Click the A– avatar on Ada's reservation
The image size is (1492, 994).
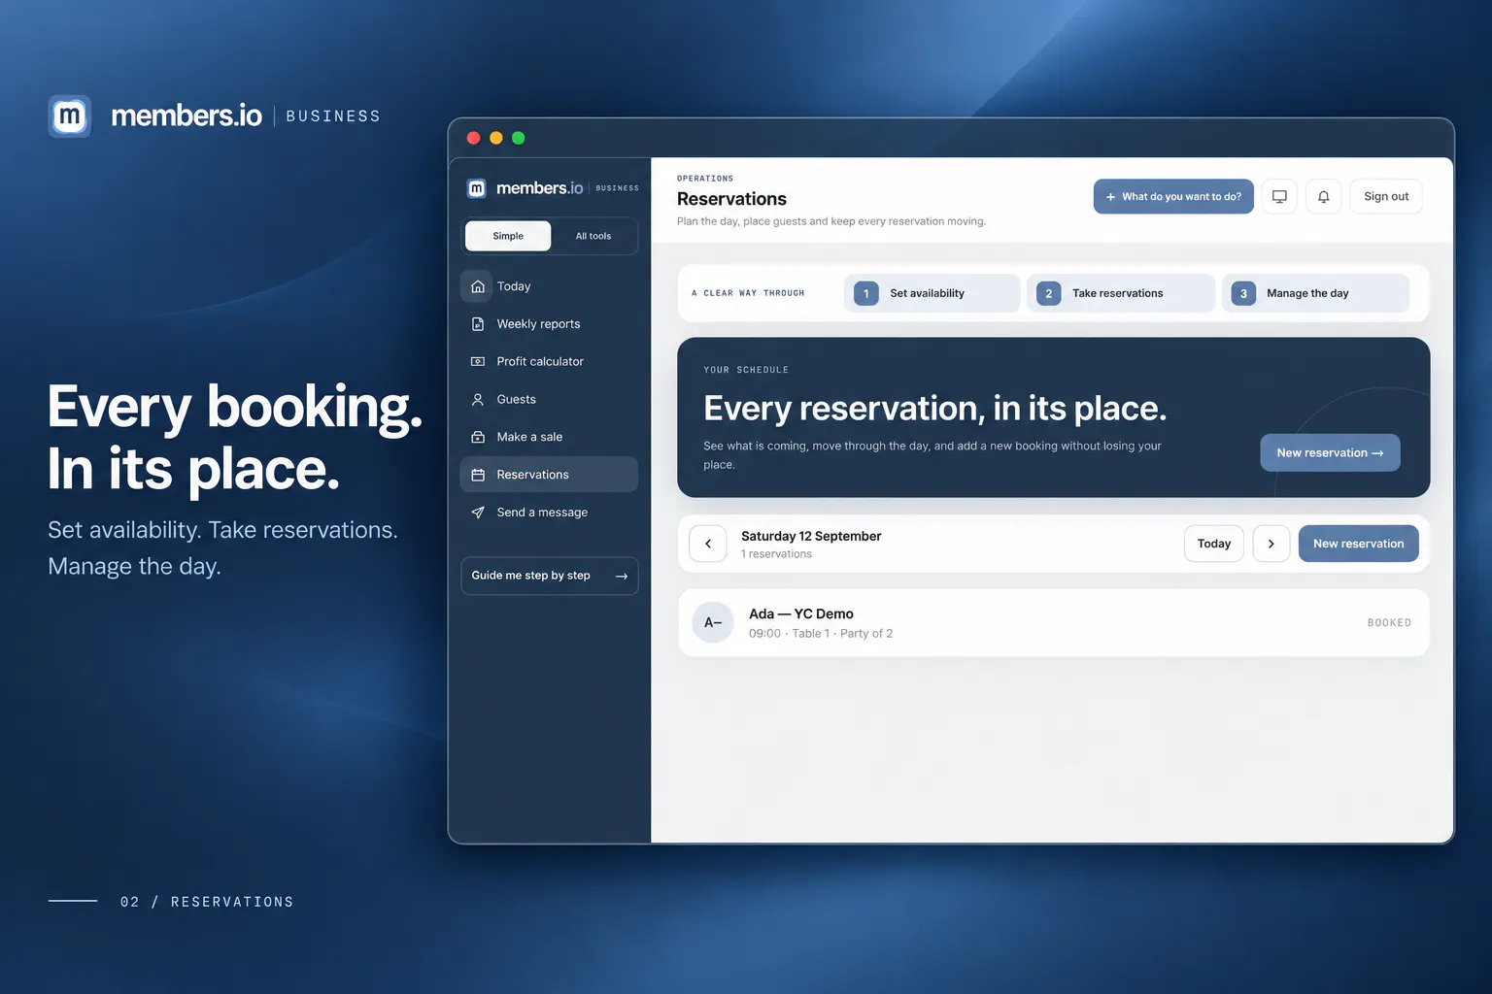[x=713, y=622]
